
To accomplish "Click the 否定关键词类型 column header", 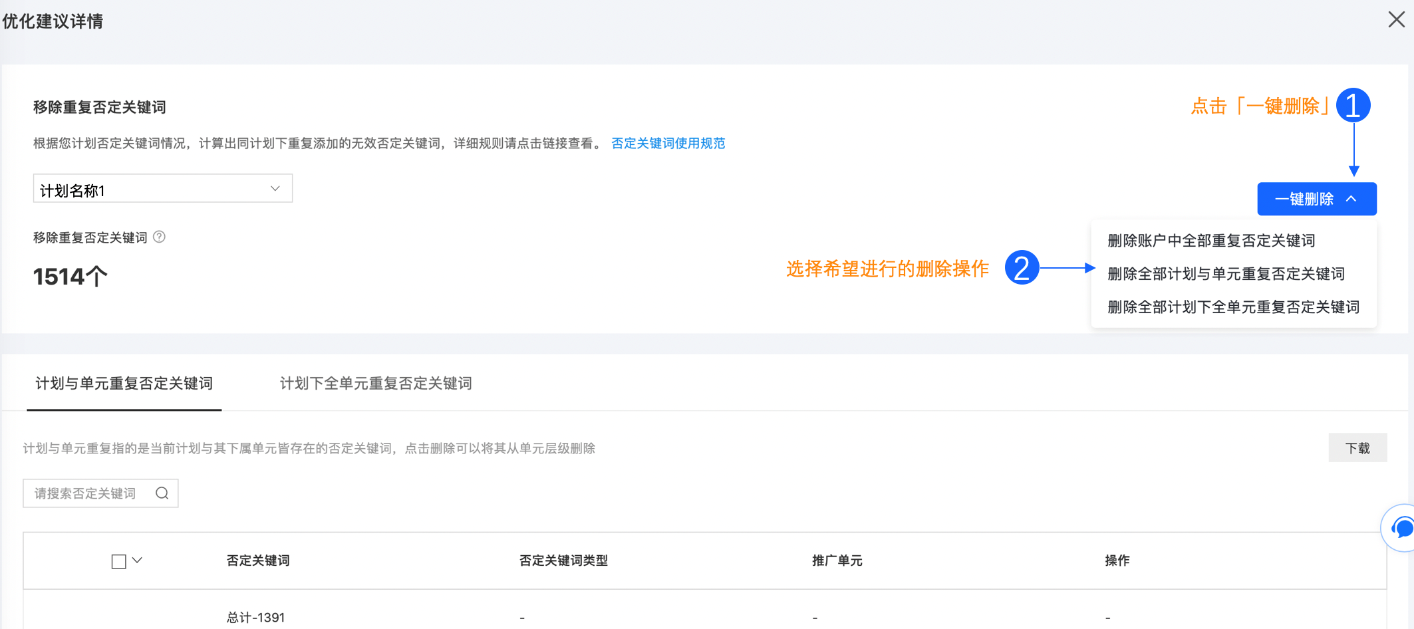I will pyautogui.click(x=563, y=561).
